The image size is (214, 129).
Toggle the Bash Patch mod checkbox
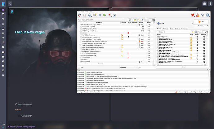click(81, 60)
